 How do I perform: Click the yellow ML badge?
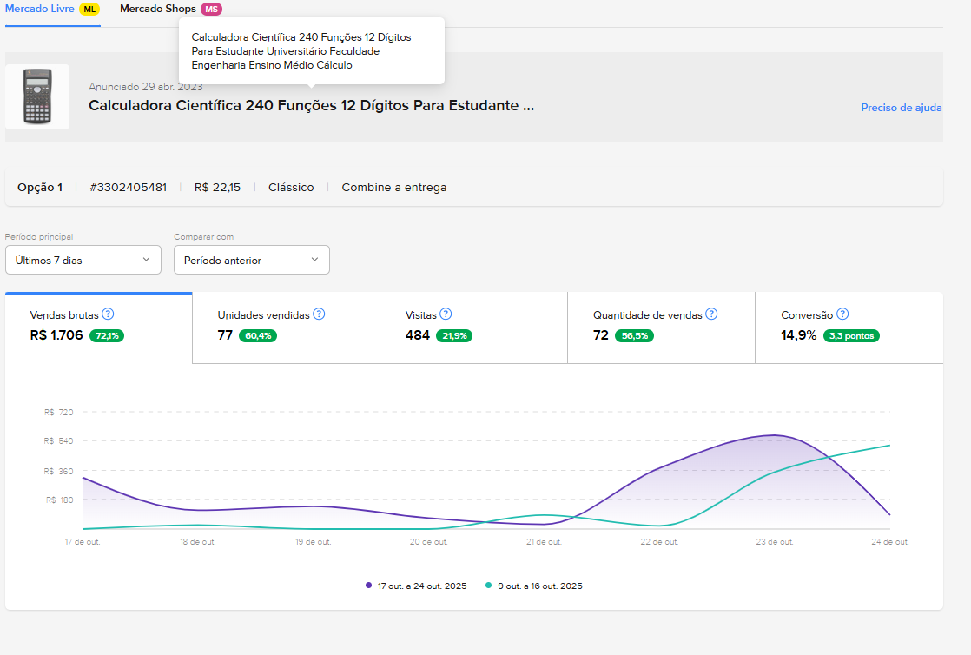(89, 9)
